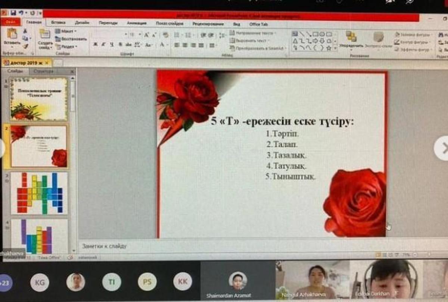The width and height of the screenshot is (448, 302).
Task: Click the red File tab button
Action: click(10, 22)
